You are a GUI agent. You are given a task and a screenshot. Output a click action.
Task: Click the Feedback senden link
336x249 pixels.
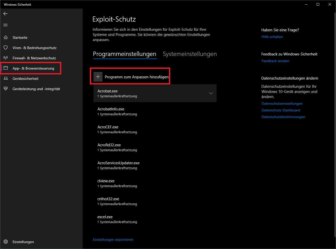tap(275, 61)
